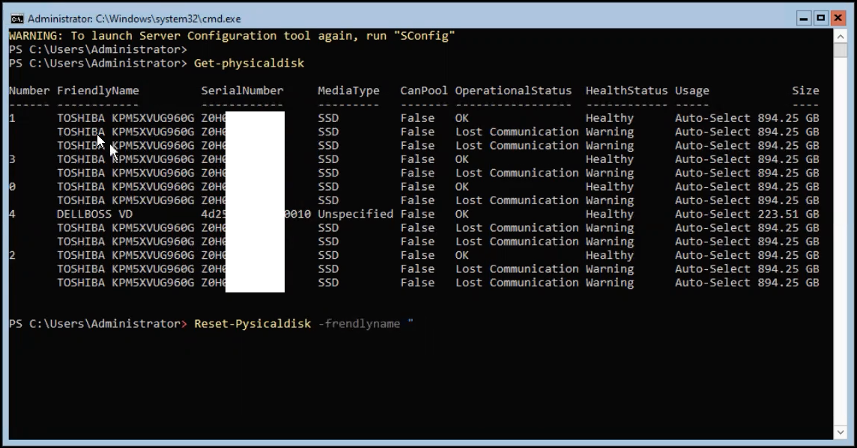The image size is (857, 448).
Task: Click the '-frendlyname' parameter text
Action: pyautogui.click(x=359, y=324)
